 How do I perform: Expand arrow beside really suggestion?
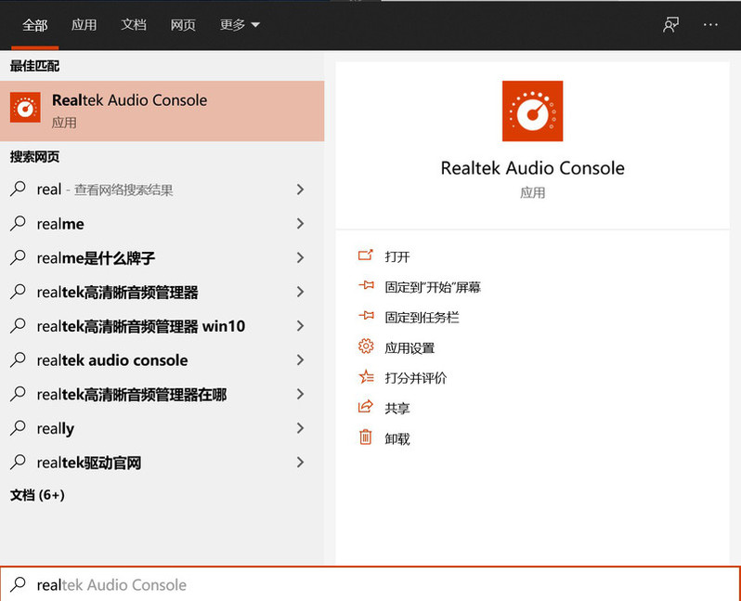coord(300,428)
